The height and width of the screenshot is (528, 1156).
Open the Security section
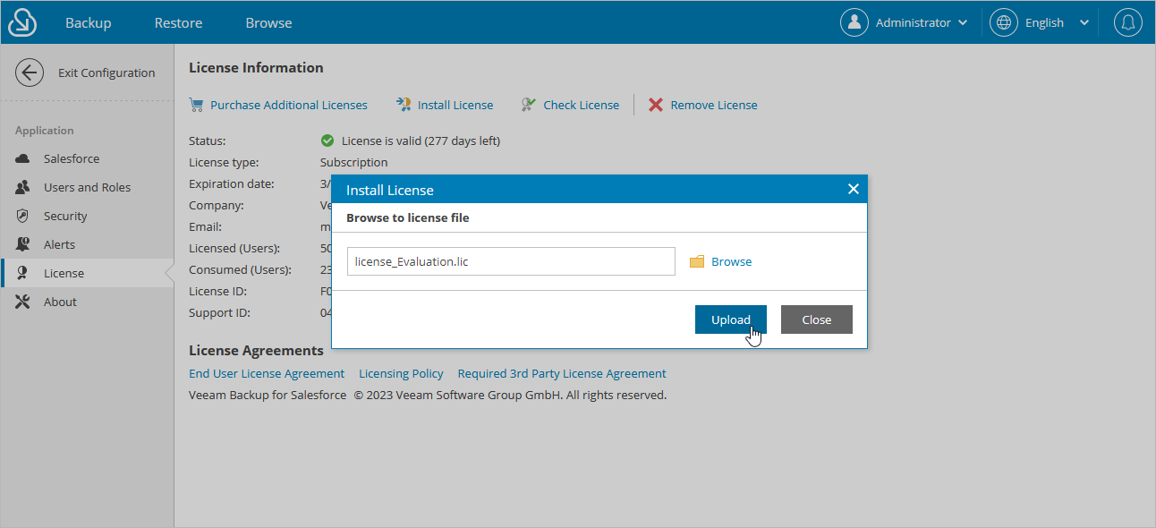tap(65, 216)
